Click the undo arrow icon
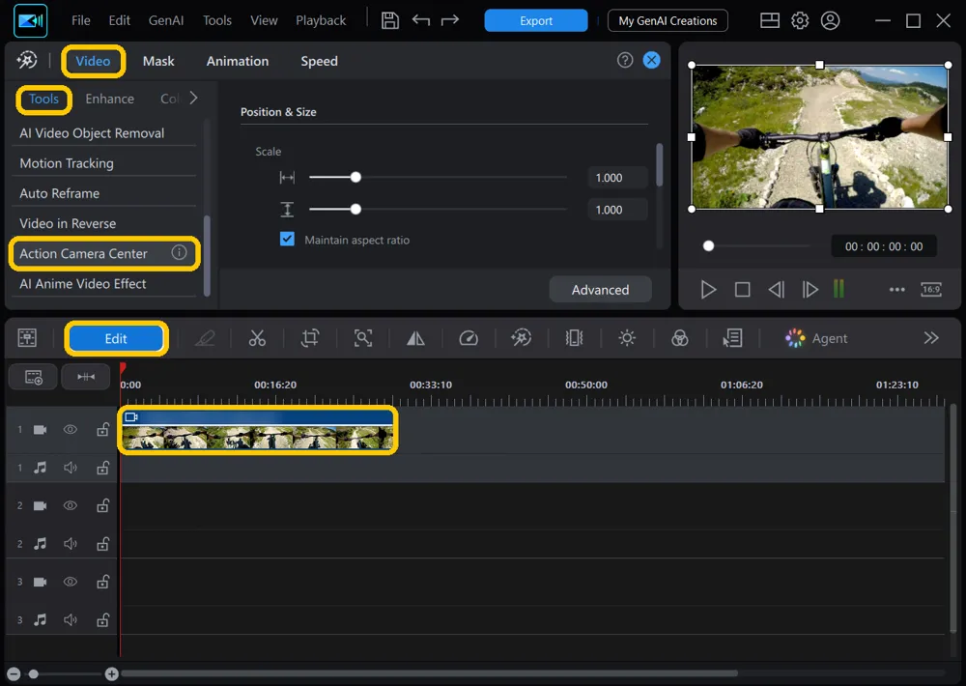 421,20
